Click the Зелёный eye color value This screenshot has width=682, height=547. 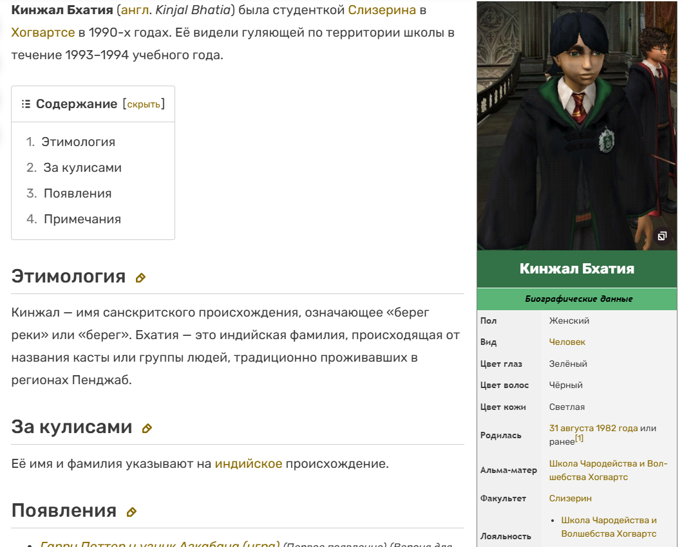pos(568,364)
